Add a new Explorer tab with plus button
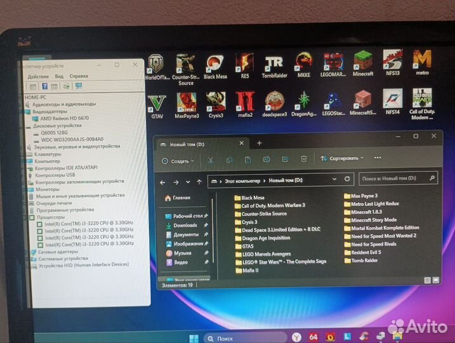Viewport: 455px width, 343px height. click(259, 143)
